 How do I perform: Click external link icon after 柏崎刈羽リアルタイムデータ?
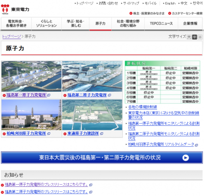pos(196,145)
